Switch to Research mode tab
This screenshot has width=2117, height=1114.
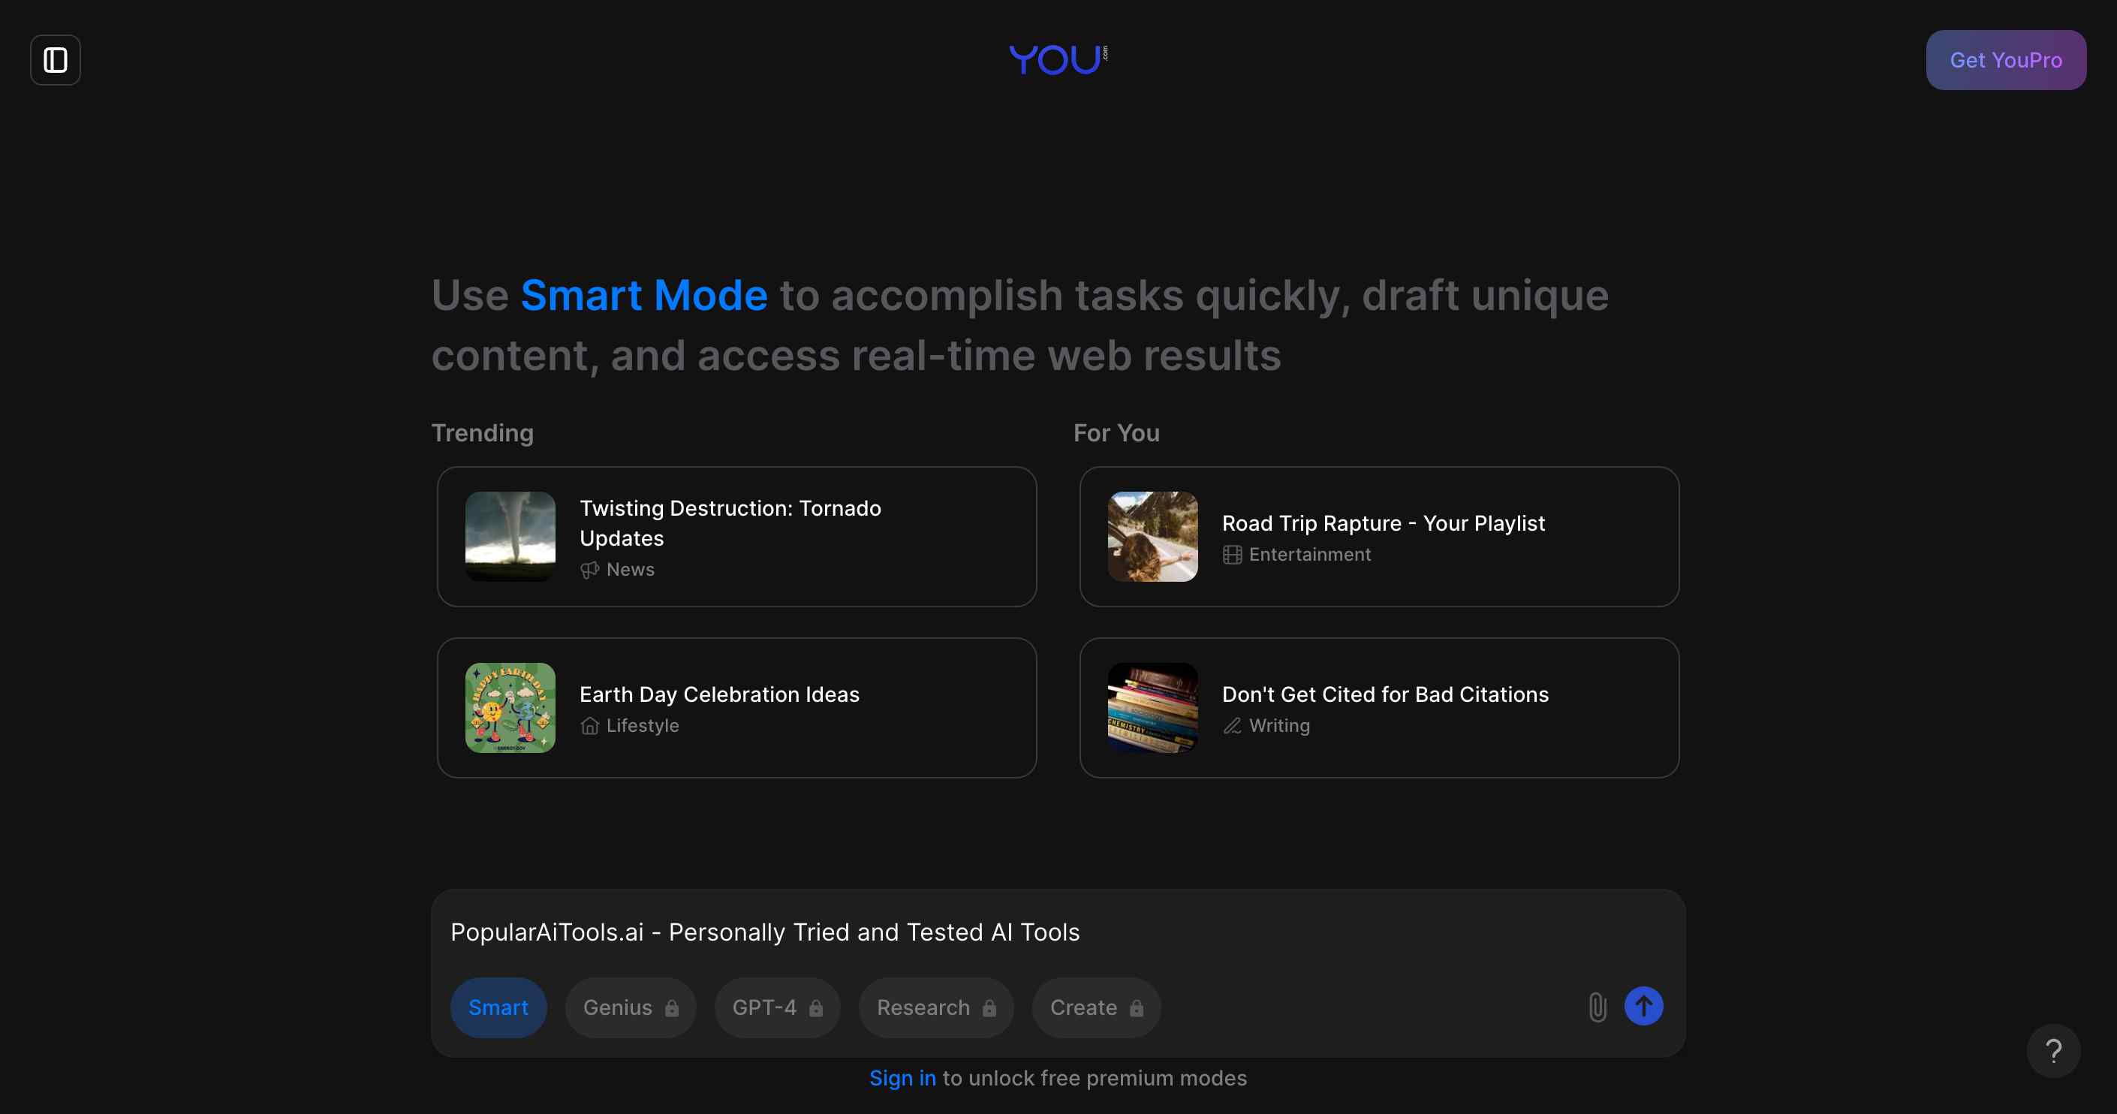(936, 1007)
